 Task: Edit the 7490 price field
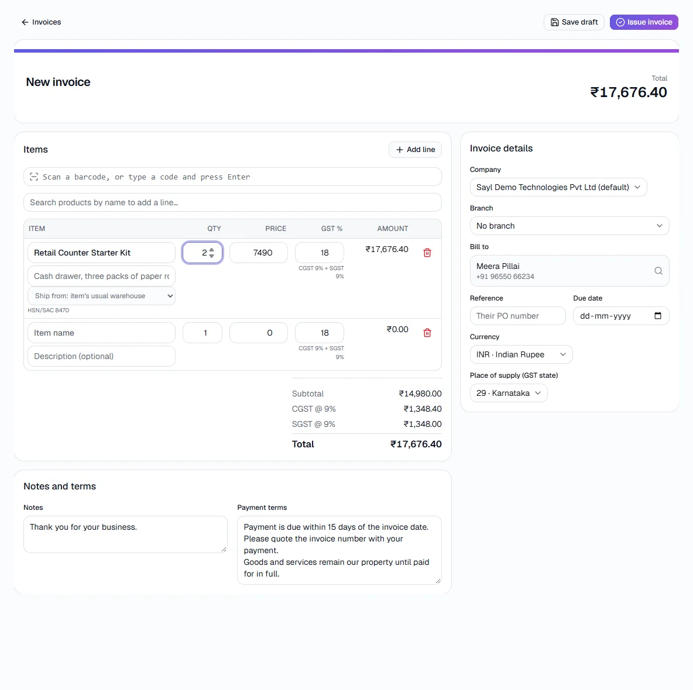coord(259,253)
